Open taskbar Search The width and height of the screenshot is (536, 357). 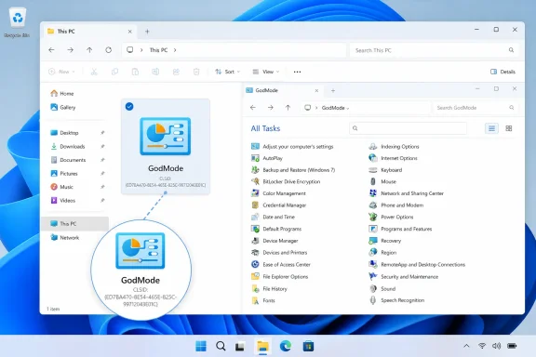(221, 346)
